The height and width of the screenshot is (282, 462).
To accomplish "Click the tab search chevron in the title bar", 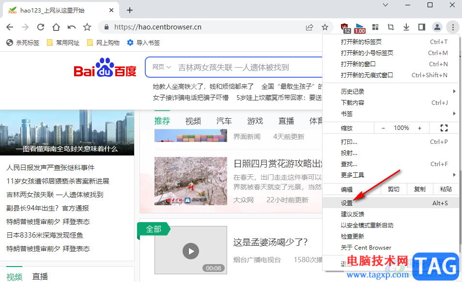I will click(x=385, y=5).
